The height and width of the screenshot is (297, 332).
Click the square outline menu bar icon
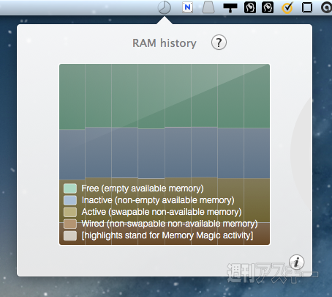coord(307,7)
